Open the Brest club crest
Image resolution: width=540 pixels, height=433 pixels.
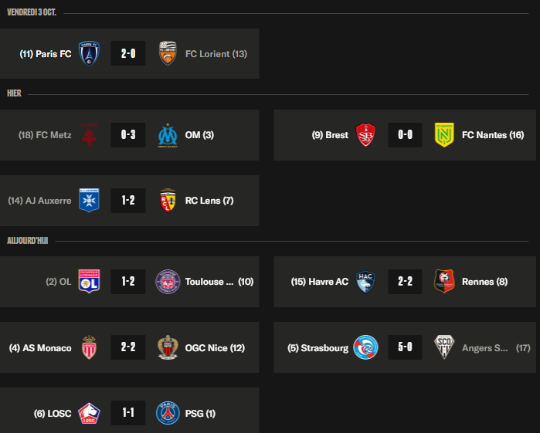tap(365, 135)
